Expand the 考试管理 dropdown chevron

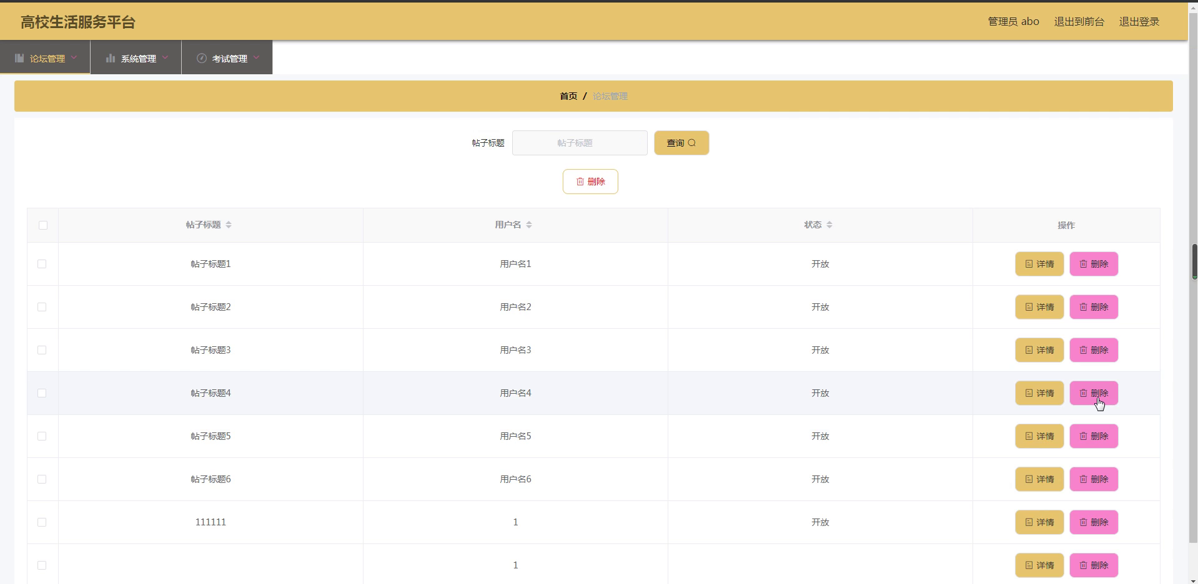(256, 57)
